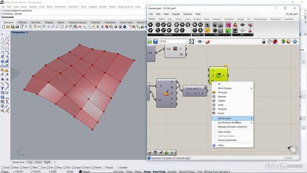Viewport: 307px width, 173px height.
Task: Add viewport tab with plus button
Action: click(x=55, y=162)
